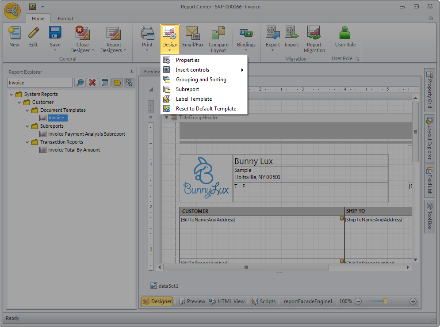Screen dimensions: 440x327
Task: Click the Invoice search input field
Action: (39, 83)
